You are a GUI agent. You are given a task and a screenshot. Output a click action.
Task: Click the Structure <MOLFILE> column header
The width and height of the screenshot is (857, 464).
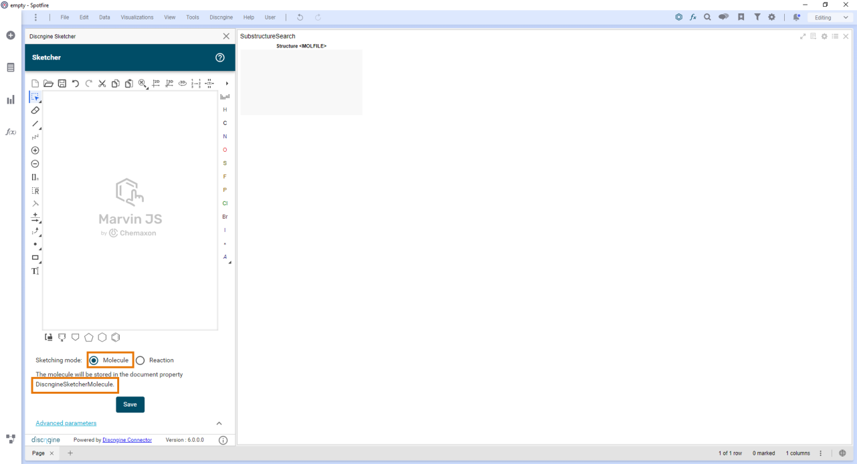point(301,46)
